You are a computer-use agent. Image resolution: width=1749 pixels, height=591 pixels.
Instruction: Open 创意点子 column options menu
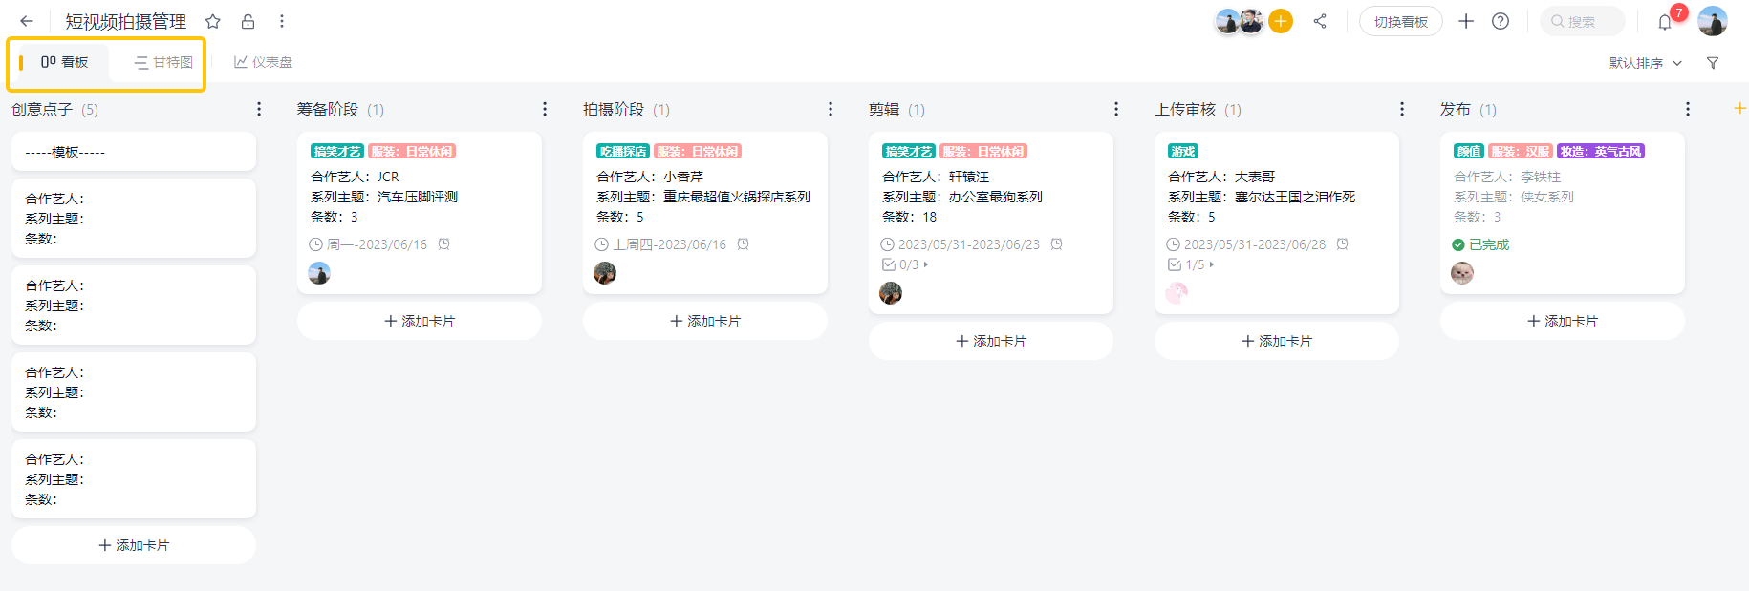pos(259,110)
